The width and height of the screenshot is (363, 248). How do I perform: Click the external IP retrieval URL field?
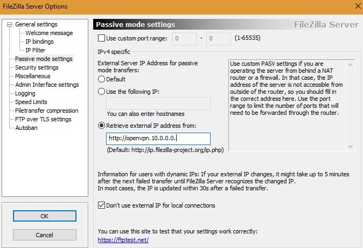click(x=158, y=139)
